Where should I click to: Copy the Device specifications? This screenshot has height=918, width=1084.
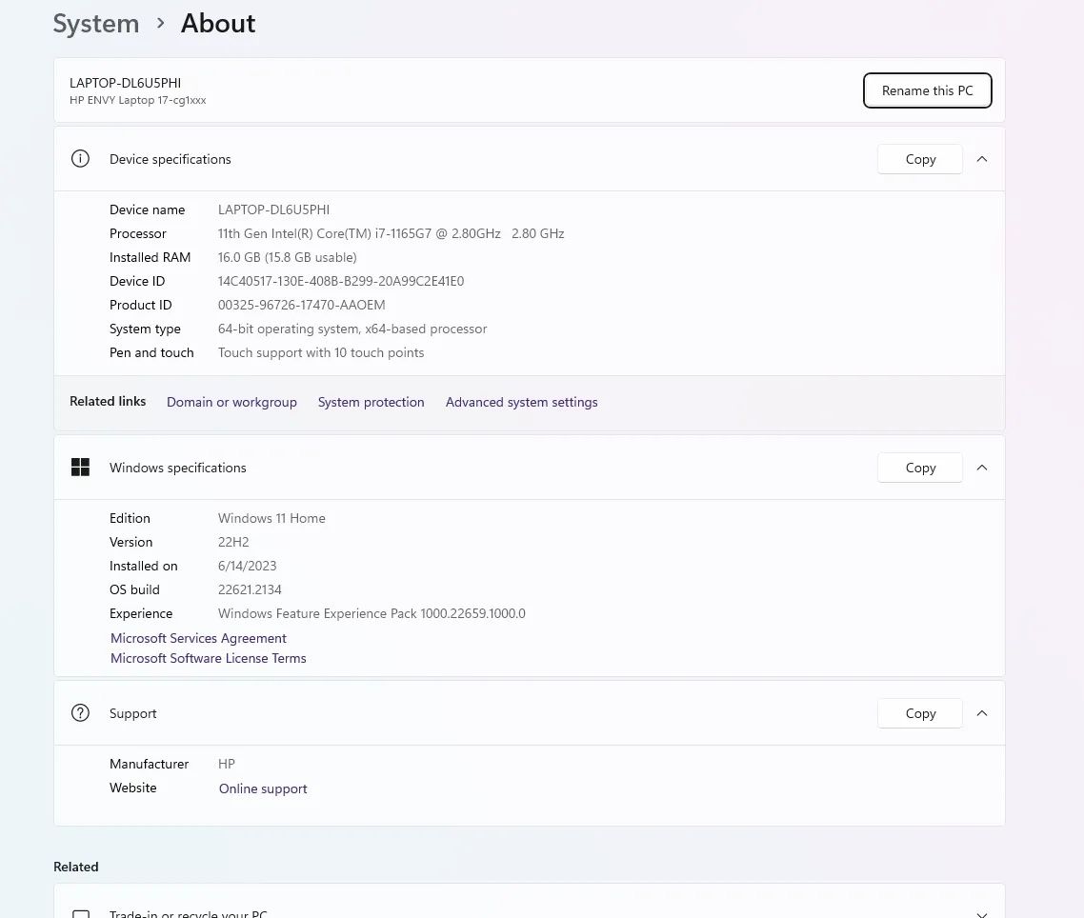pyautogui.click(x=920, y=159)
